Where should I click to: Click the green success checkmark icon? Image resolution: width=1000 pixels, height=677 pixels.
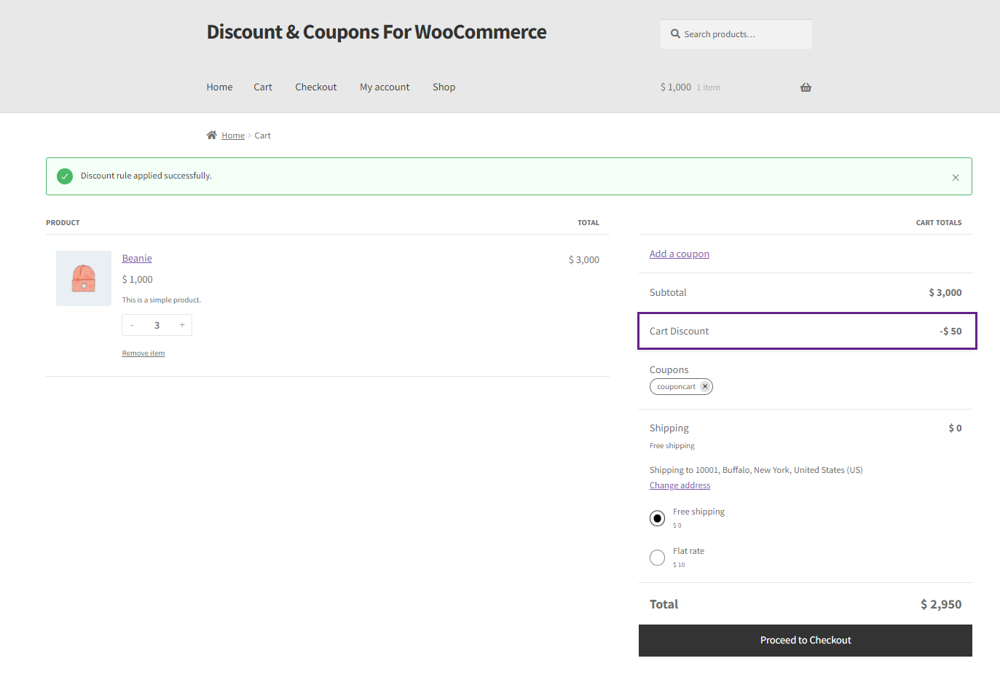[65, 176]
